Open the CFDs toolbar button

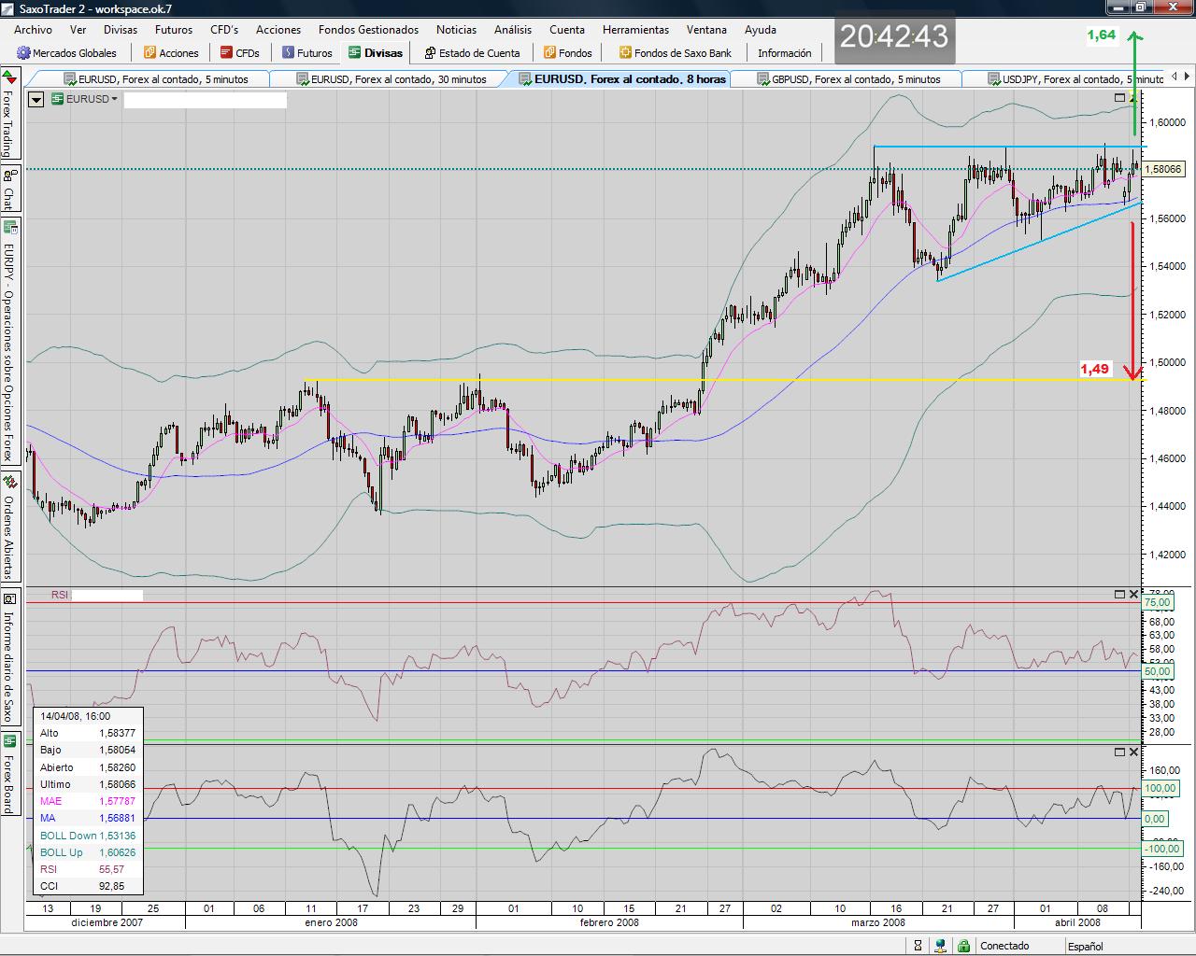coord(239,53)
